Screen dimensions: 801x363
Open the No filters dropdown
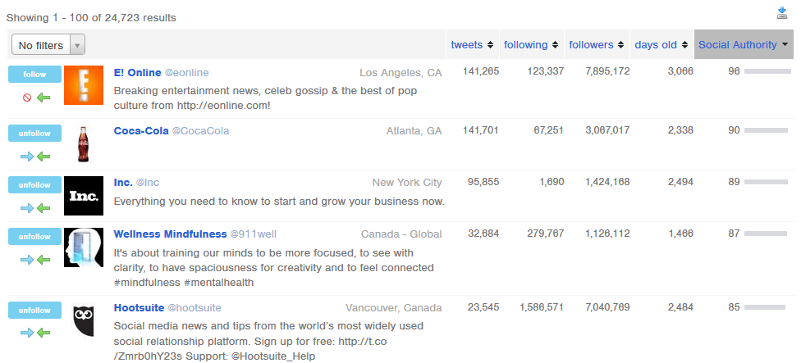48,45
